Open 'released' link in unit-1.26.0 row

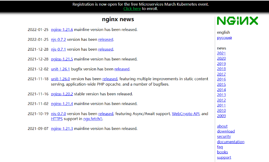tap(110, 79)
